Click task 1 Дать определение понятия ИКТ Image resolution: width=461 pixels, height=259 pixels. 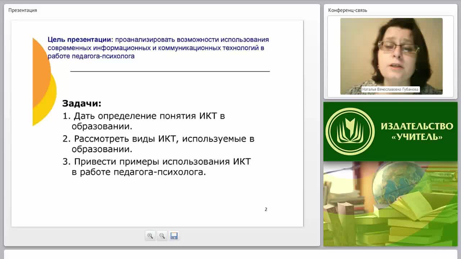pyautogui.click(x=144, y=121)
